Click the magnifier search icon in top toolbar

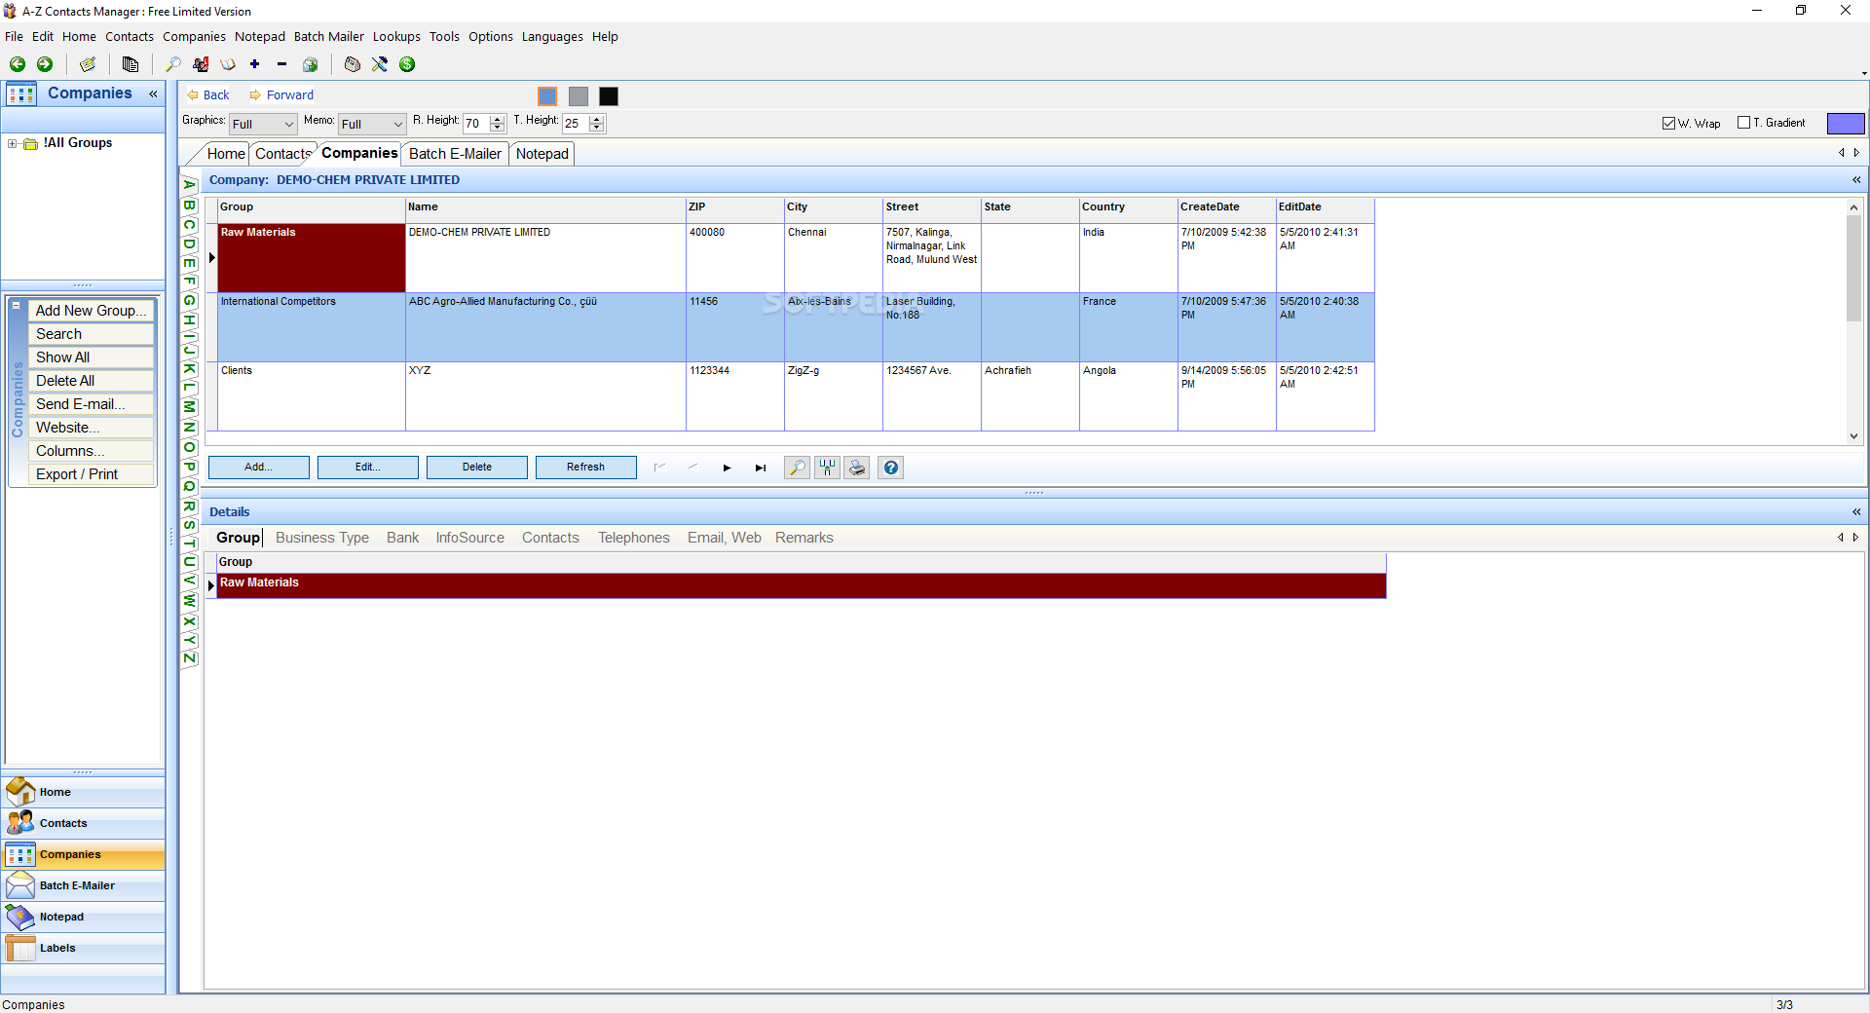pyautogui.click(x=173, y=64)
